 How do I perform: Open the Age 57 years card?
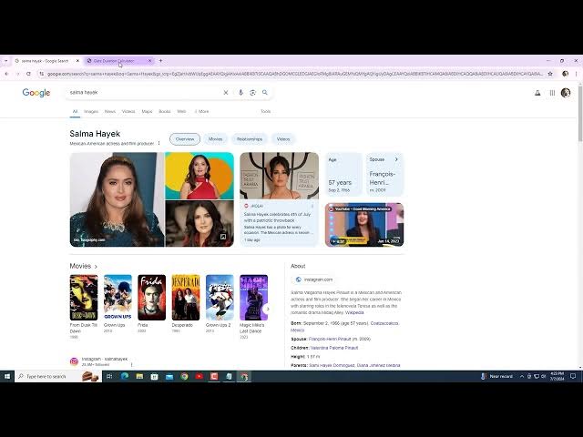[x=343, y=174]
